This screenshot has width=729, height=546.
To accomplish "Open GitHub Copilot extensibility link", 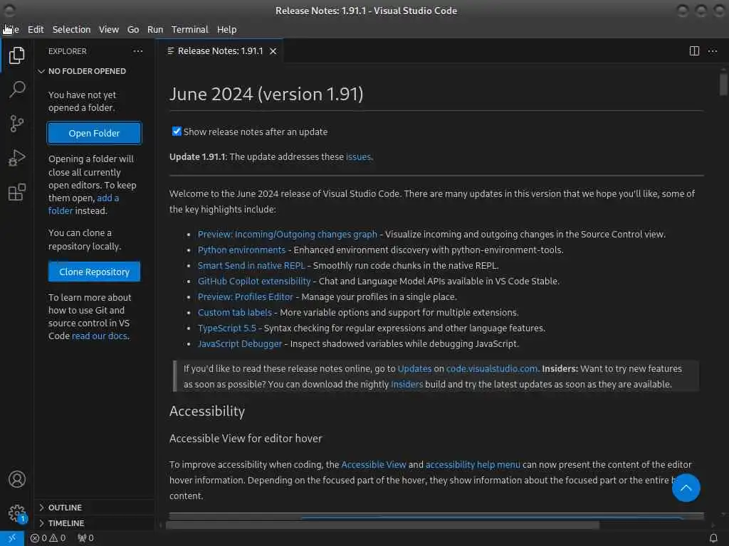I will point(254,282).
